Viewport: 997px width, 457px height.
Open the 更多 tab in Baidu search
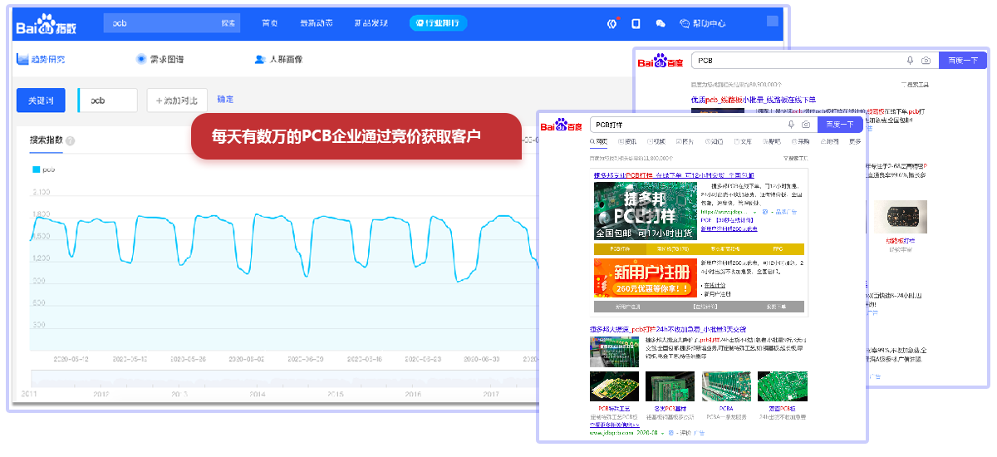point(855,142)
